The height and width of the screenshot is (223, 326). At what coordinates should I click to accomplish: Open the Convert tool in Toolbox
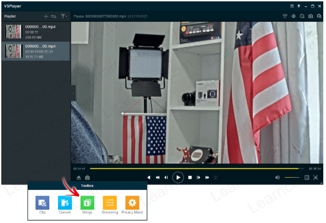click(x=65, y=202)
